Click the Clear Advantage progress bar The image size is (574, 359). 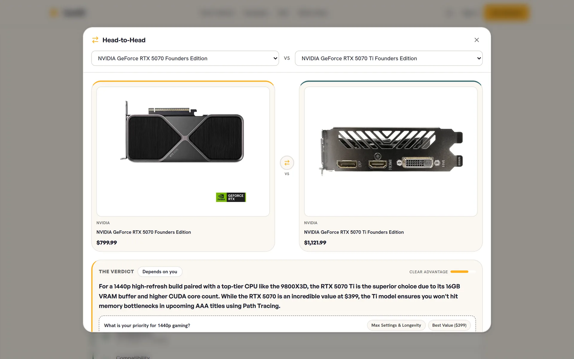[x=463, y=272]
